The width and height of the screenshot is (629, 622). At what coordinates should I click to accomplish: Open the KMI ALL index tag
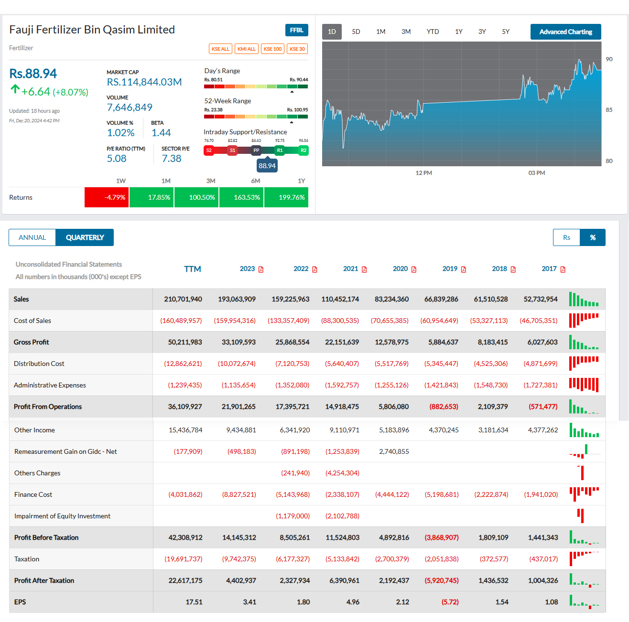click(x=247, y=49)
